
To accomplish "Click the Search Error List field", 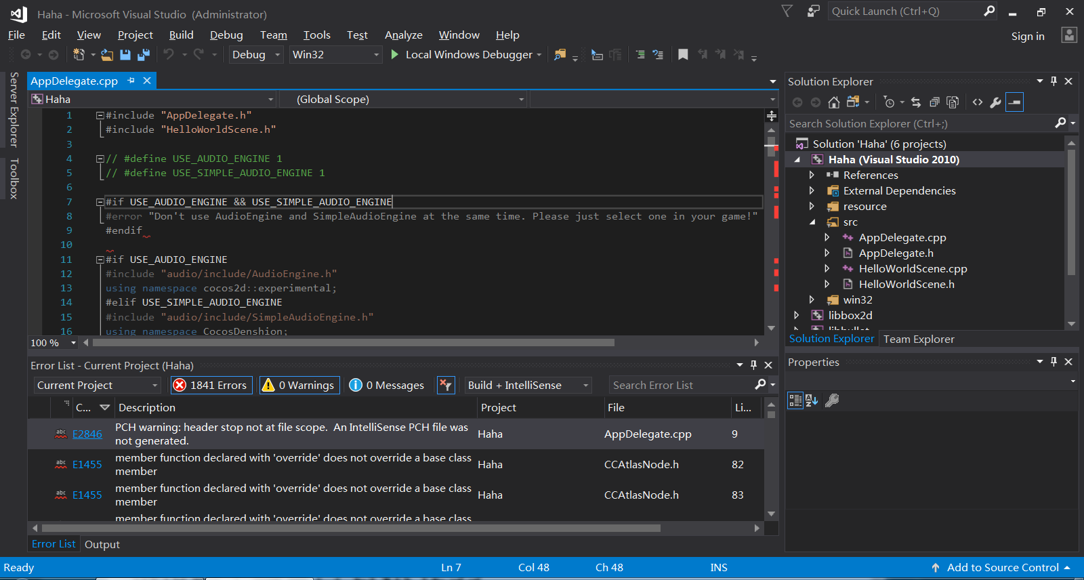I will (x=681, y=386).
